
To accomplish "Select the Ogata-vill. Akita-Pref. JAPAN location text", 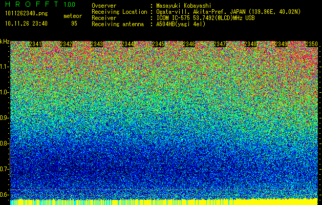I will [x=228, y=12].
